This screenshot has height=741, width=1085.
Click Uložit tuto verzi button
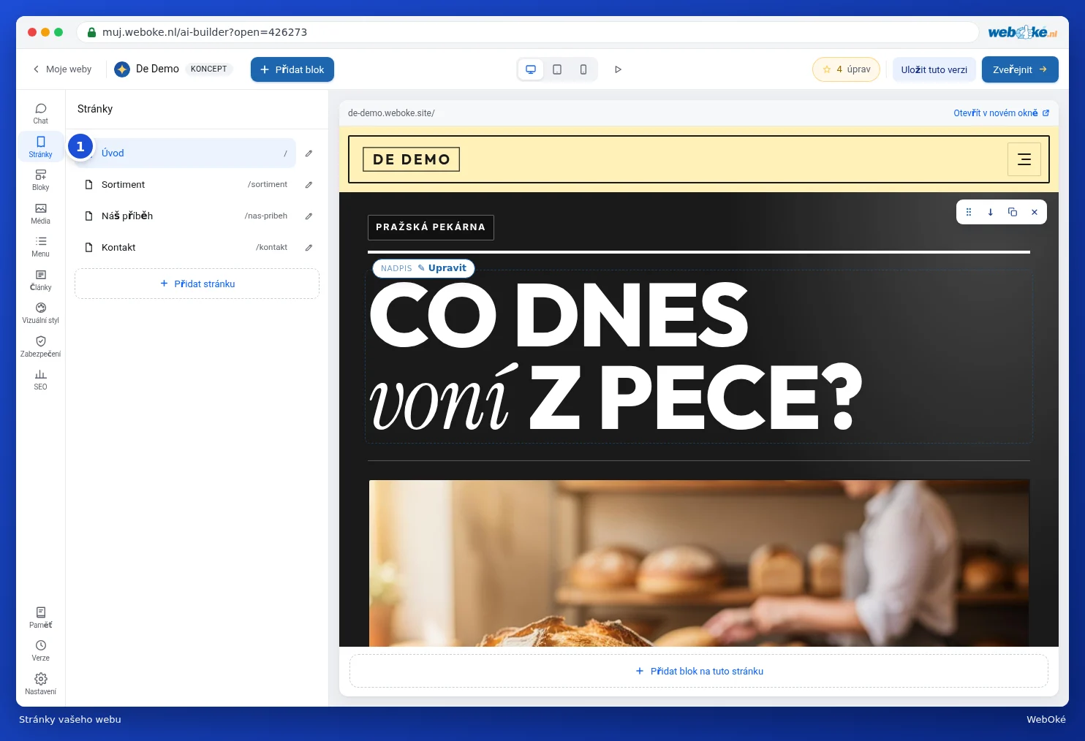pyautogui.click(x=934, y=69)
